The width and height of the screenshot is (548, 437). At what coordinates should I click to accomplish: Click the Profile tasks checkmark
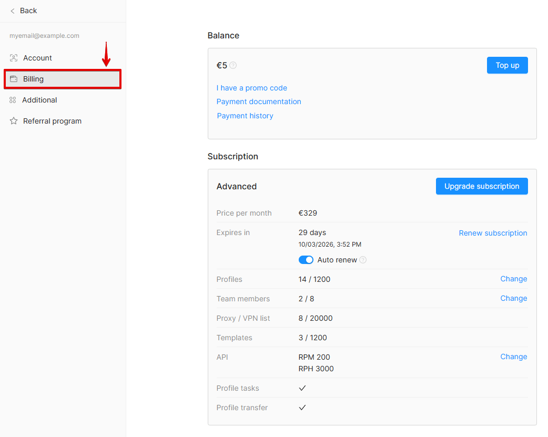[302, 388]
